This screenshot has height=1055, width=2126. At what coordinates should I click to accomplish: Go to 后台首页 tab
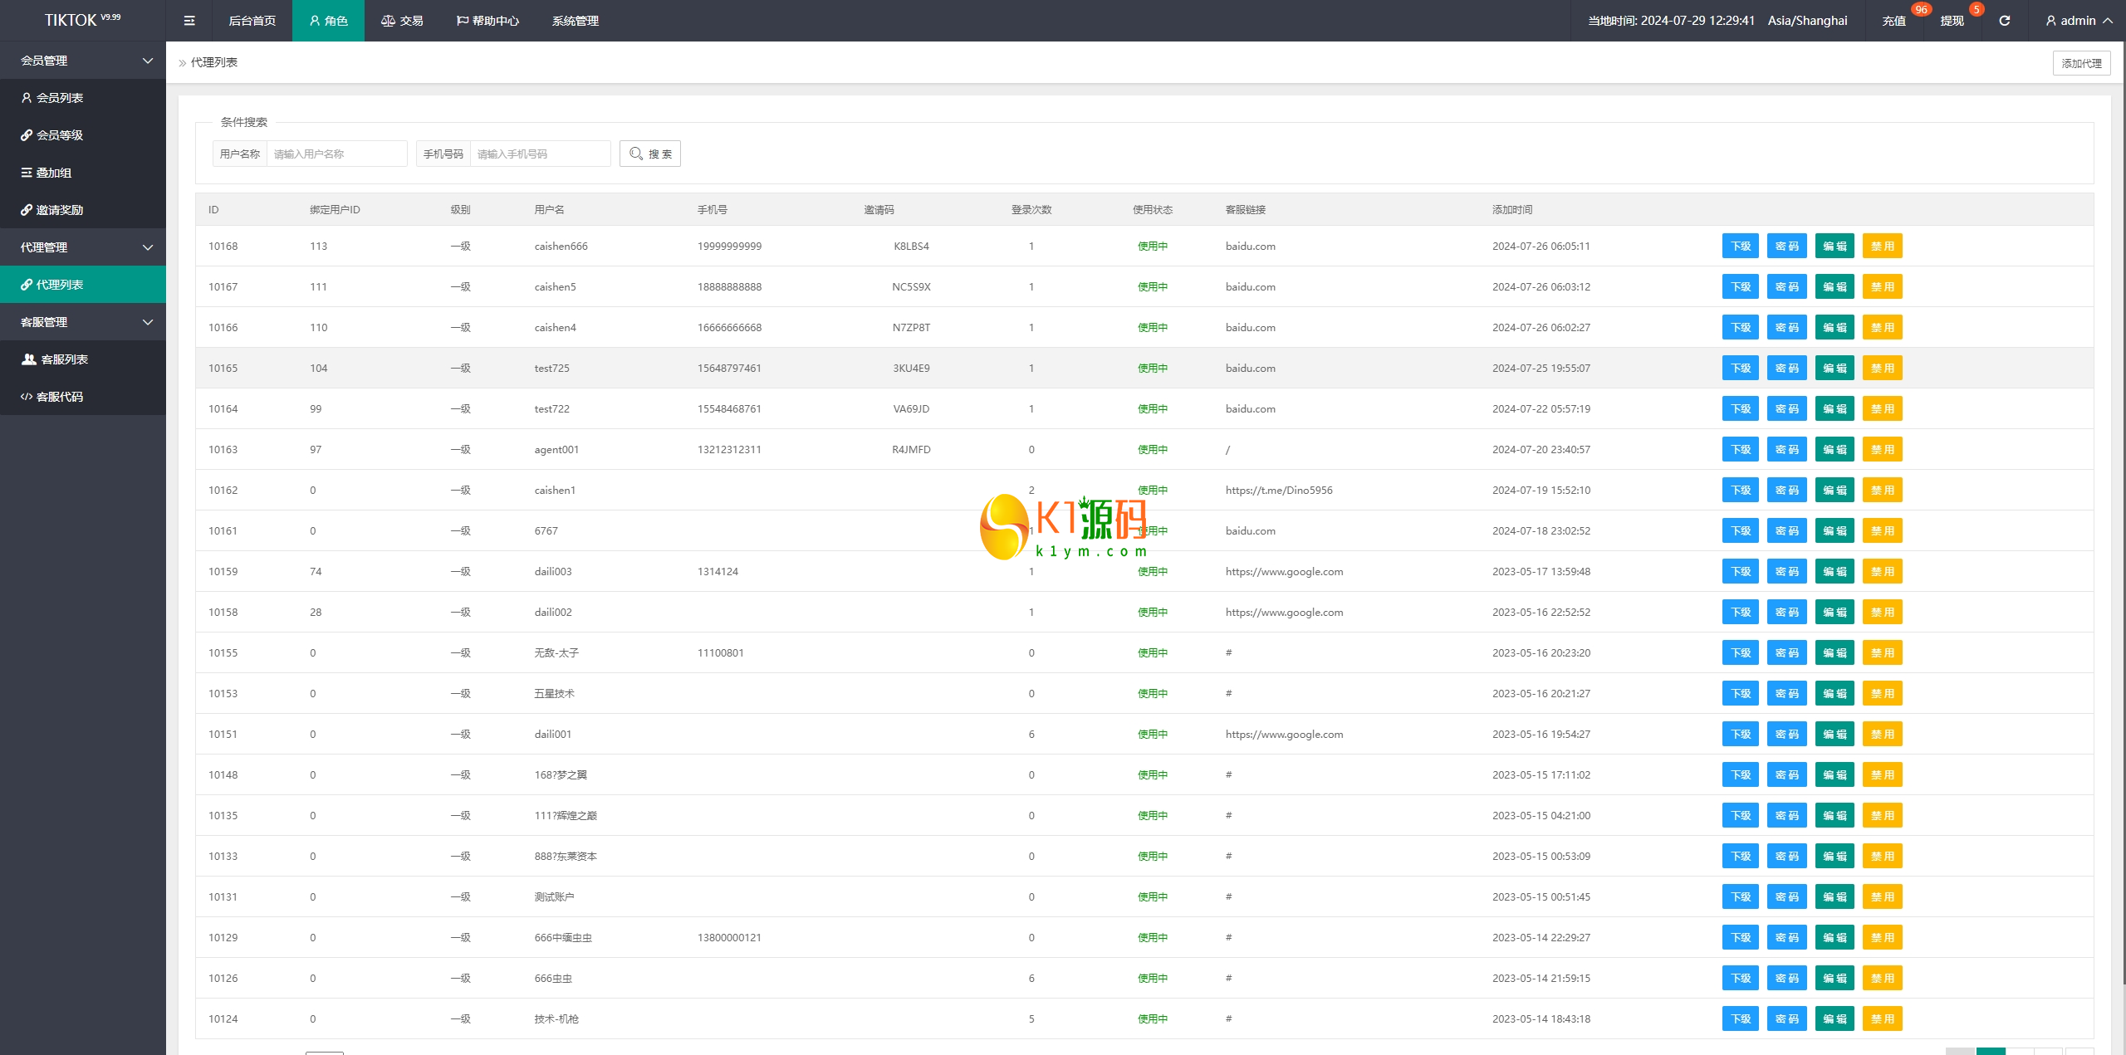(x=252, y=21)
